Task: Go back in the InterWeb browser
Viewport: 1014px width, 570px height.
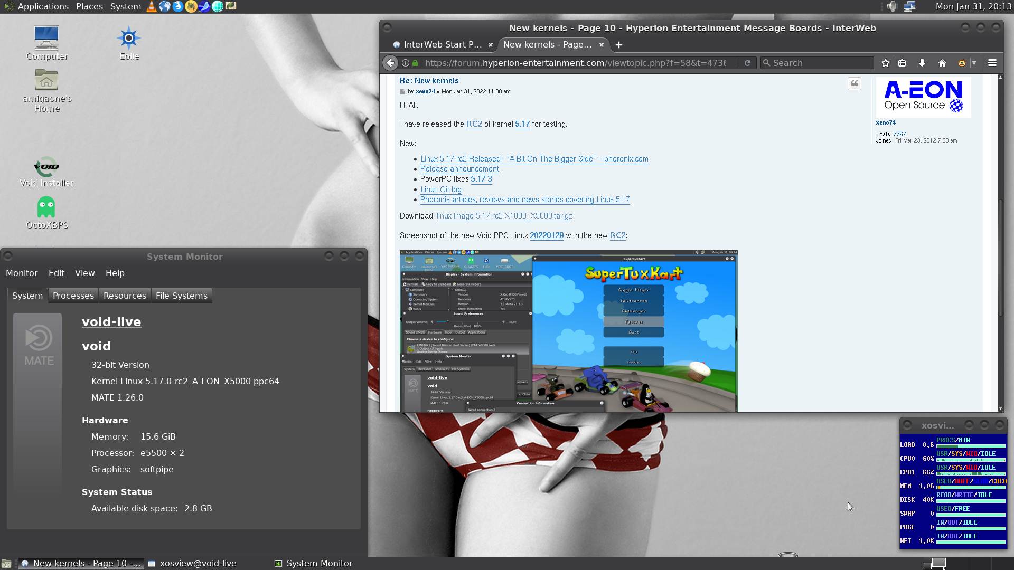Action: [390, 63]
